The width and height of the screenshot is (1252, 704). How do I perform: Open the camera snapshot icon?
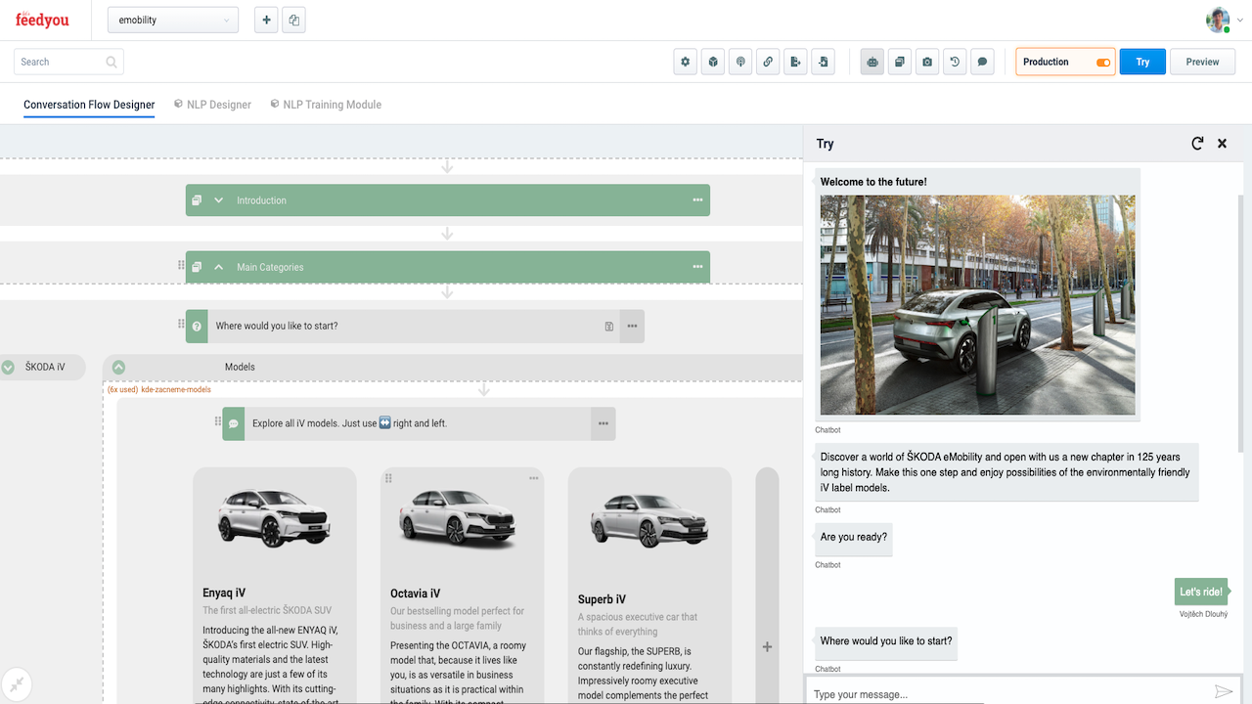click(x=927, y=62)
